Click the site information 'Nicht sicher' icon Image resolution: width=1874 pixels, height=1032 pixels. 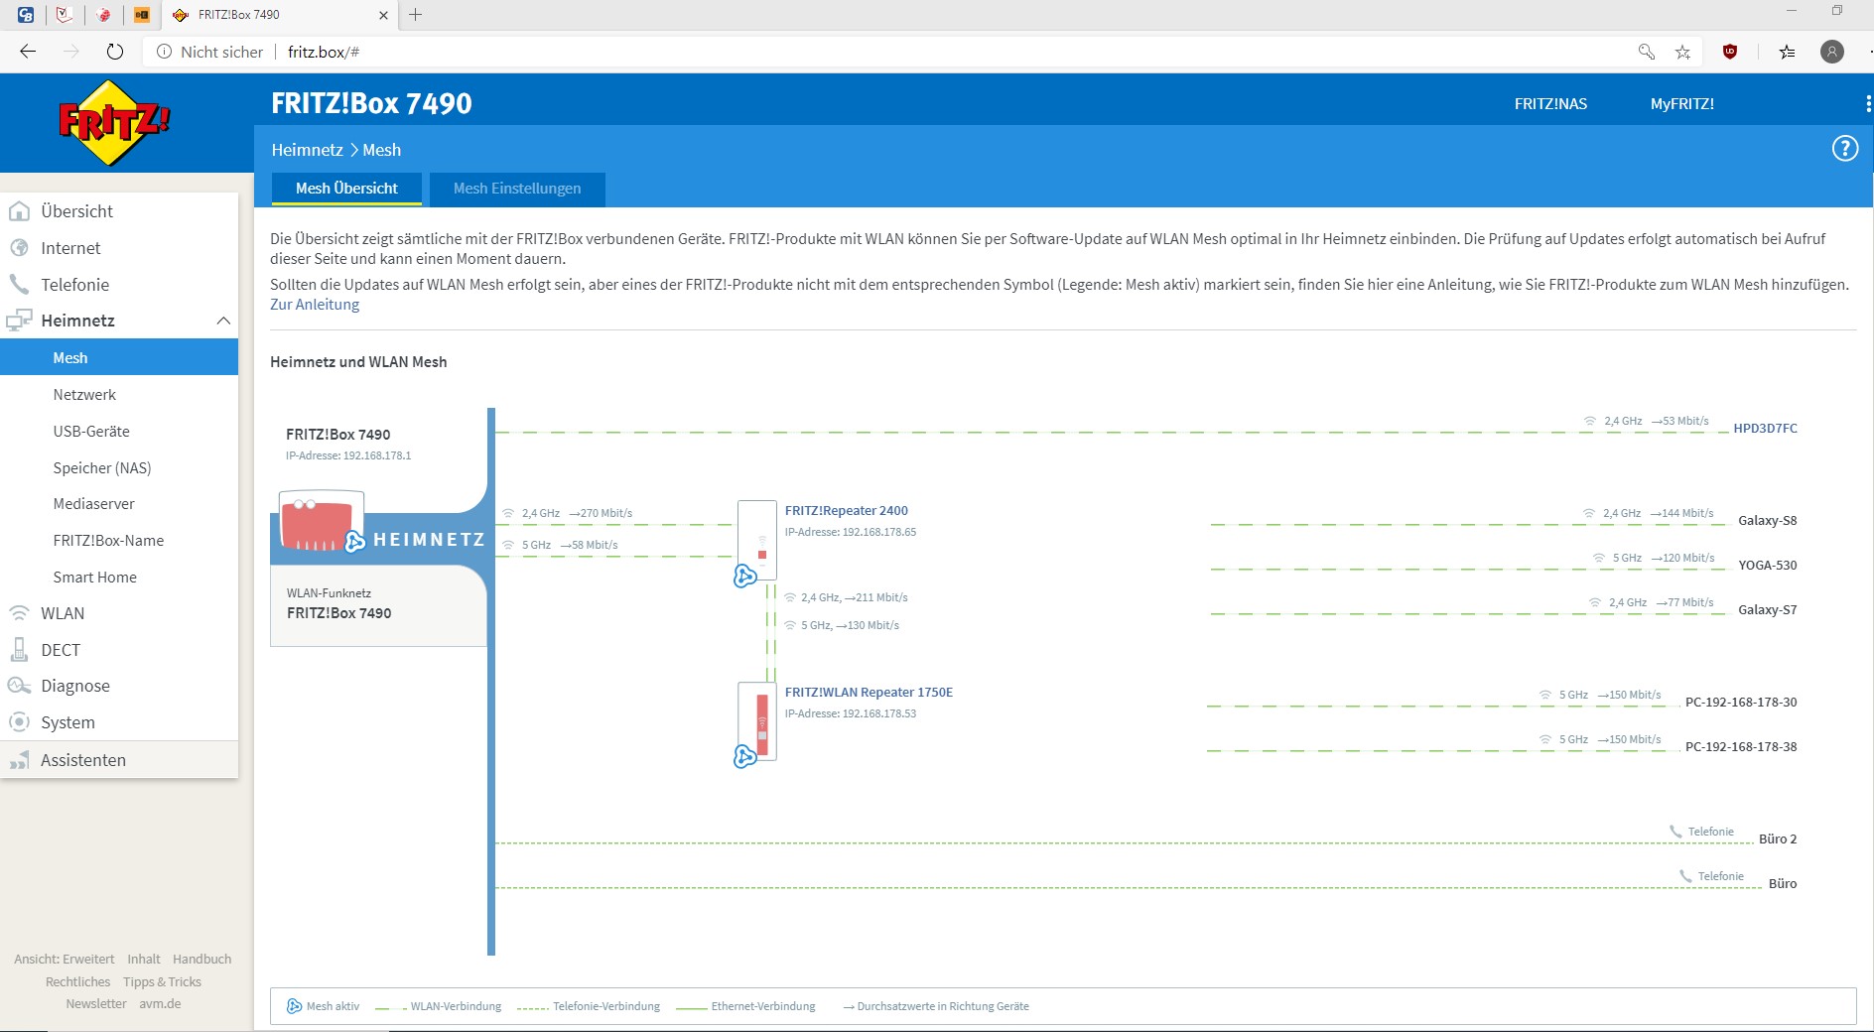coord(165,52)
